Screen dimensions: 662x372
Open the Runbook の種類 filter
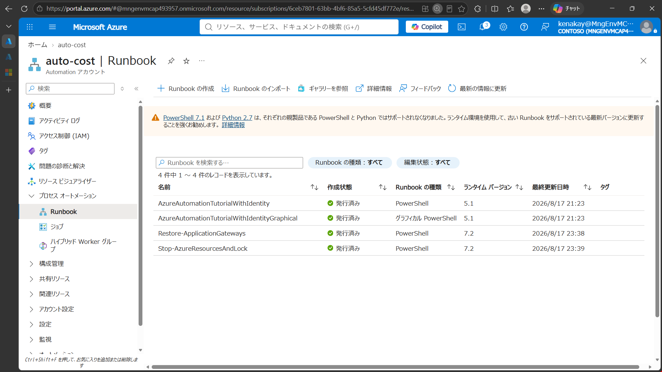tap(350, 163)
